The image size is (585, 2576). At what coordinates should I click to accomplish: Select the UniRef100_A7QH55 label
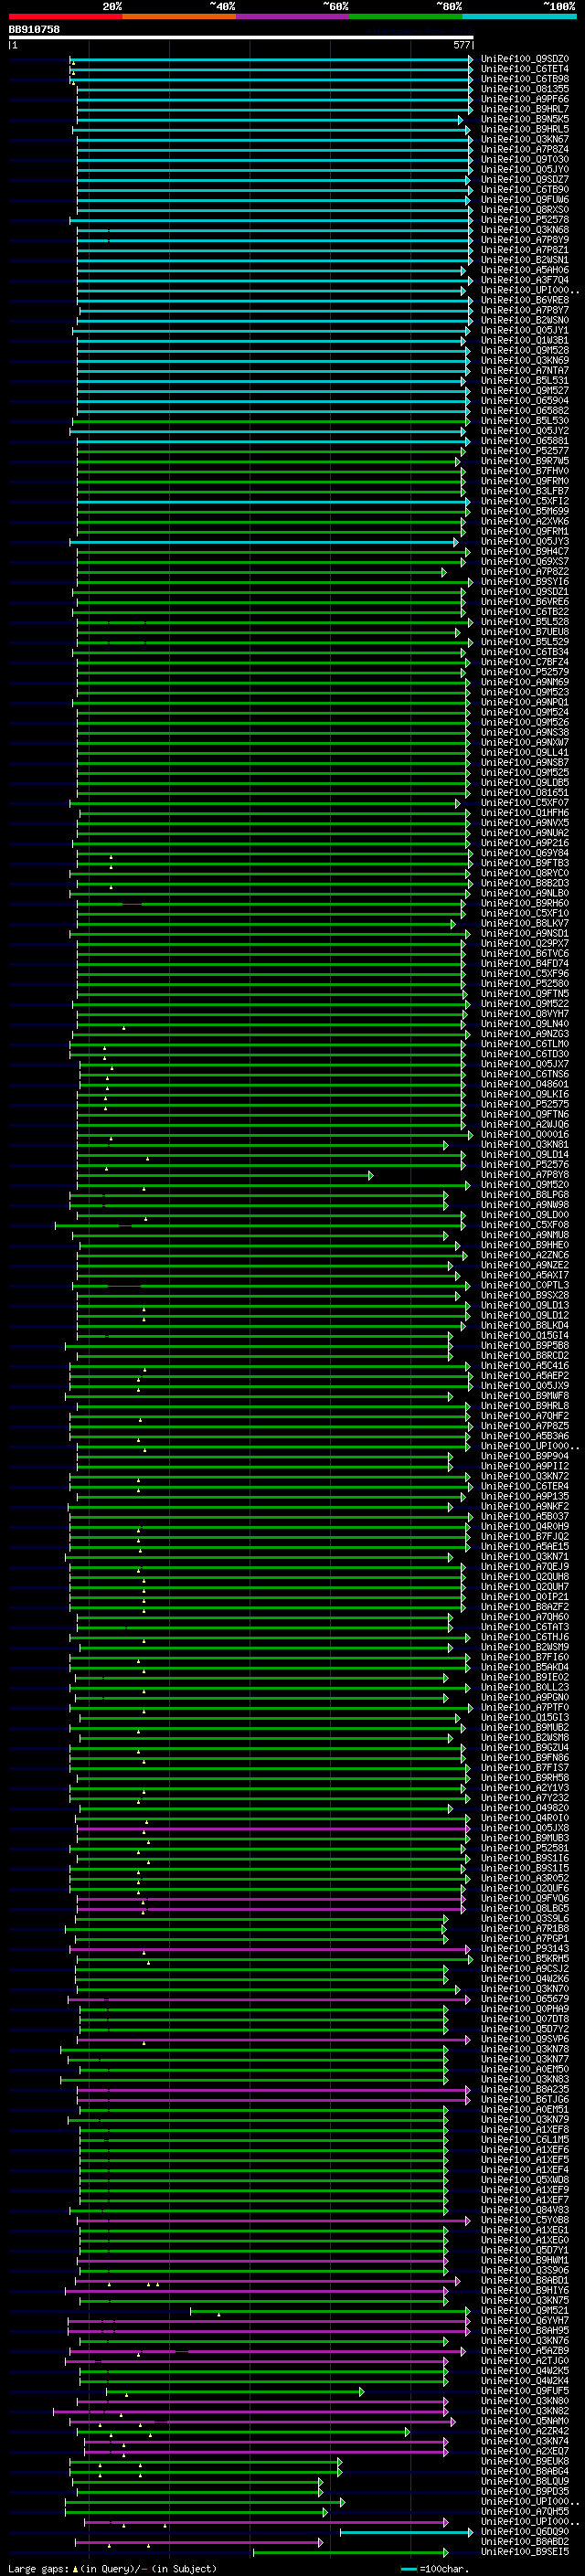click(525, 2511)
